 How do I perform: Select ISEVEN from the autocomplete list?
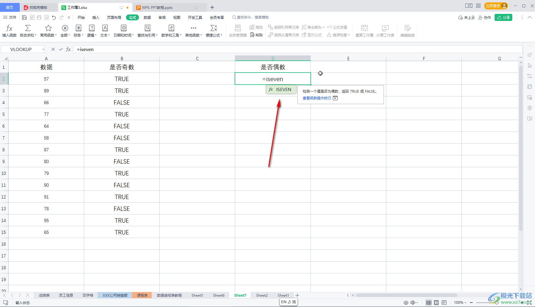click(x=281, y=89)
